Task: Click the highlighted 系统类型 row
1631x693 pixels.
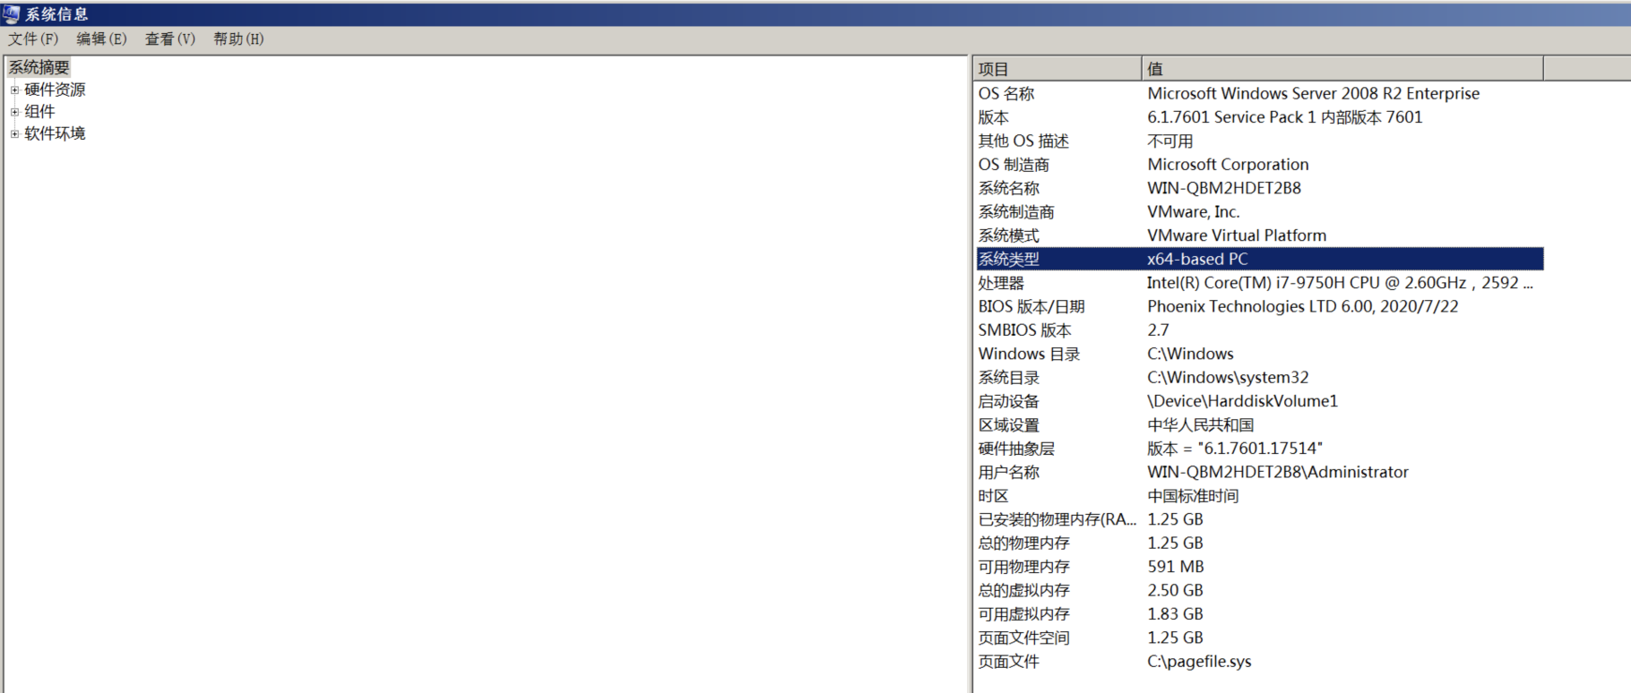Action: click(x=1009, y=259)
